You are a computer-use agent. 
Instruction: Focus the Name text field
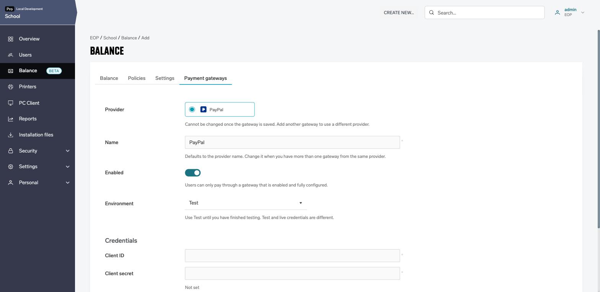coord(292,143)
